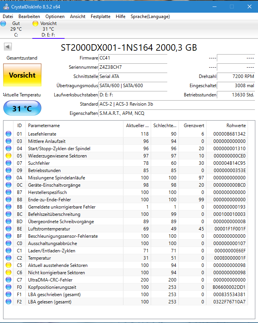Click the Betriebsstunden value 13630 Std.

(x=236, y=95)
